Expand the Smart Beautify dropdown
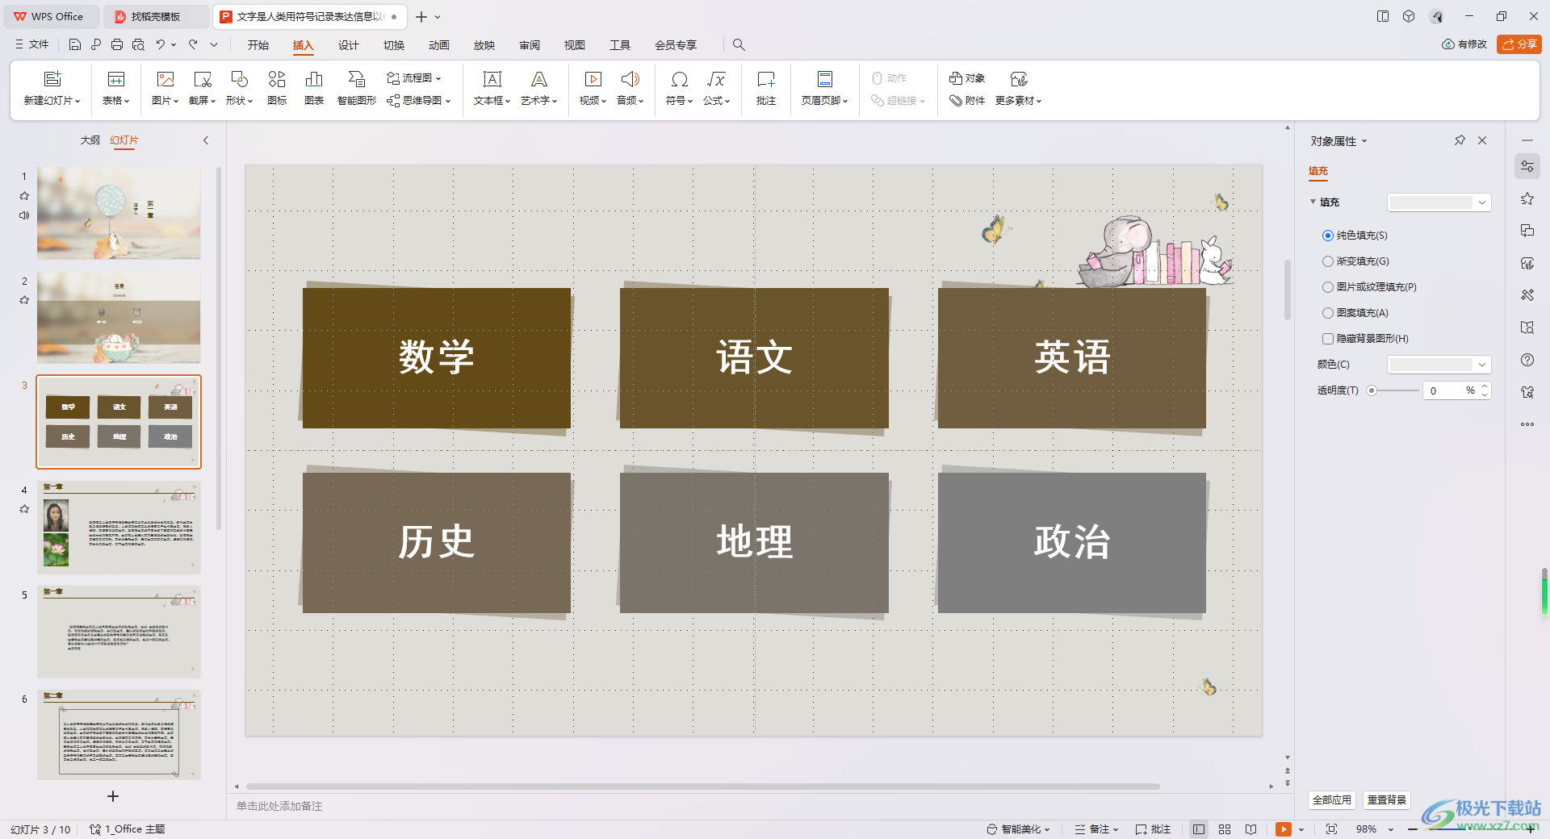This screenshot has height=839, width=1550. (x=1047, y=829)
